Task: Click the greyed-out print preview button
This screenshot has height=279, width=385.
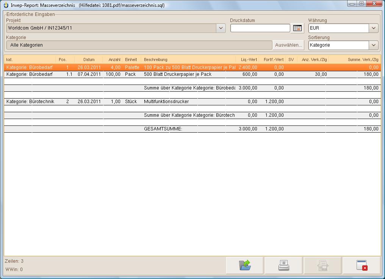Action: point(322,265)
